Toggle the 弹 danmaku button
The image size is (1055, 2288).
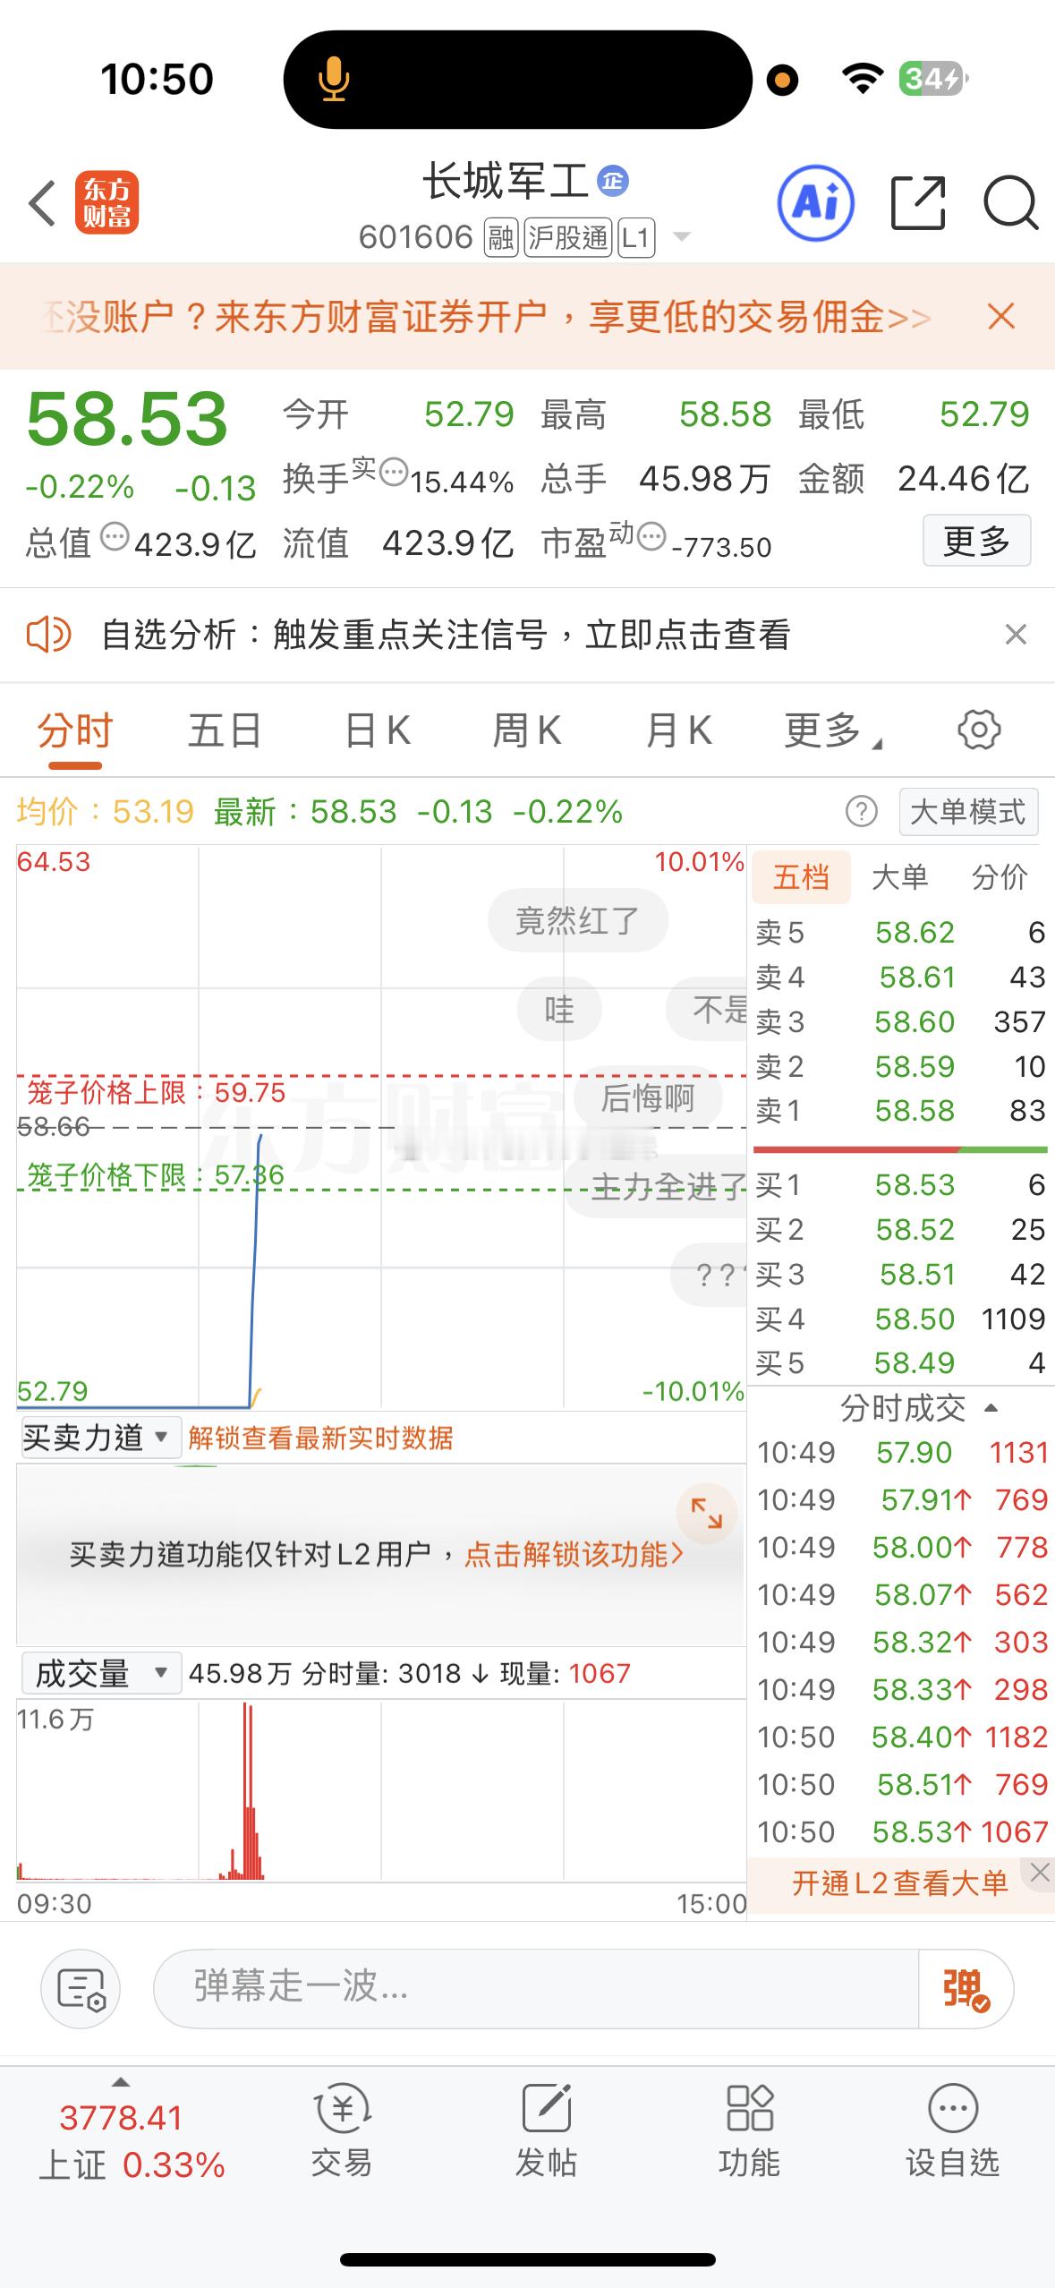[x=966, y=1989]
